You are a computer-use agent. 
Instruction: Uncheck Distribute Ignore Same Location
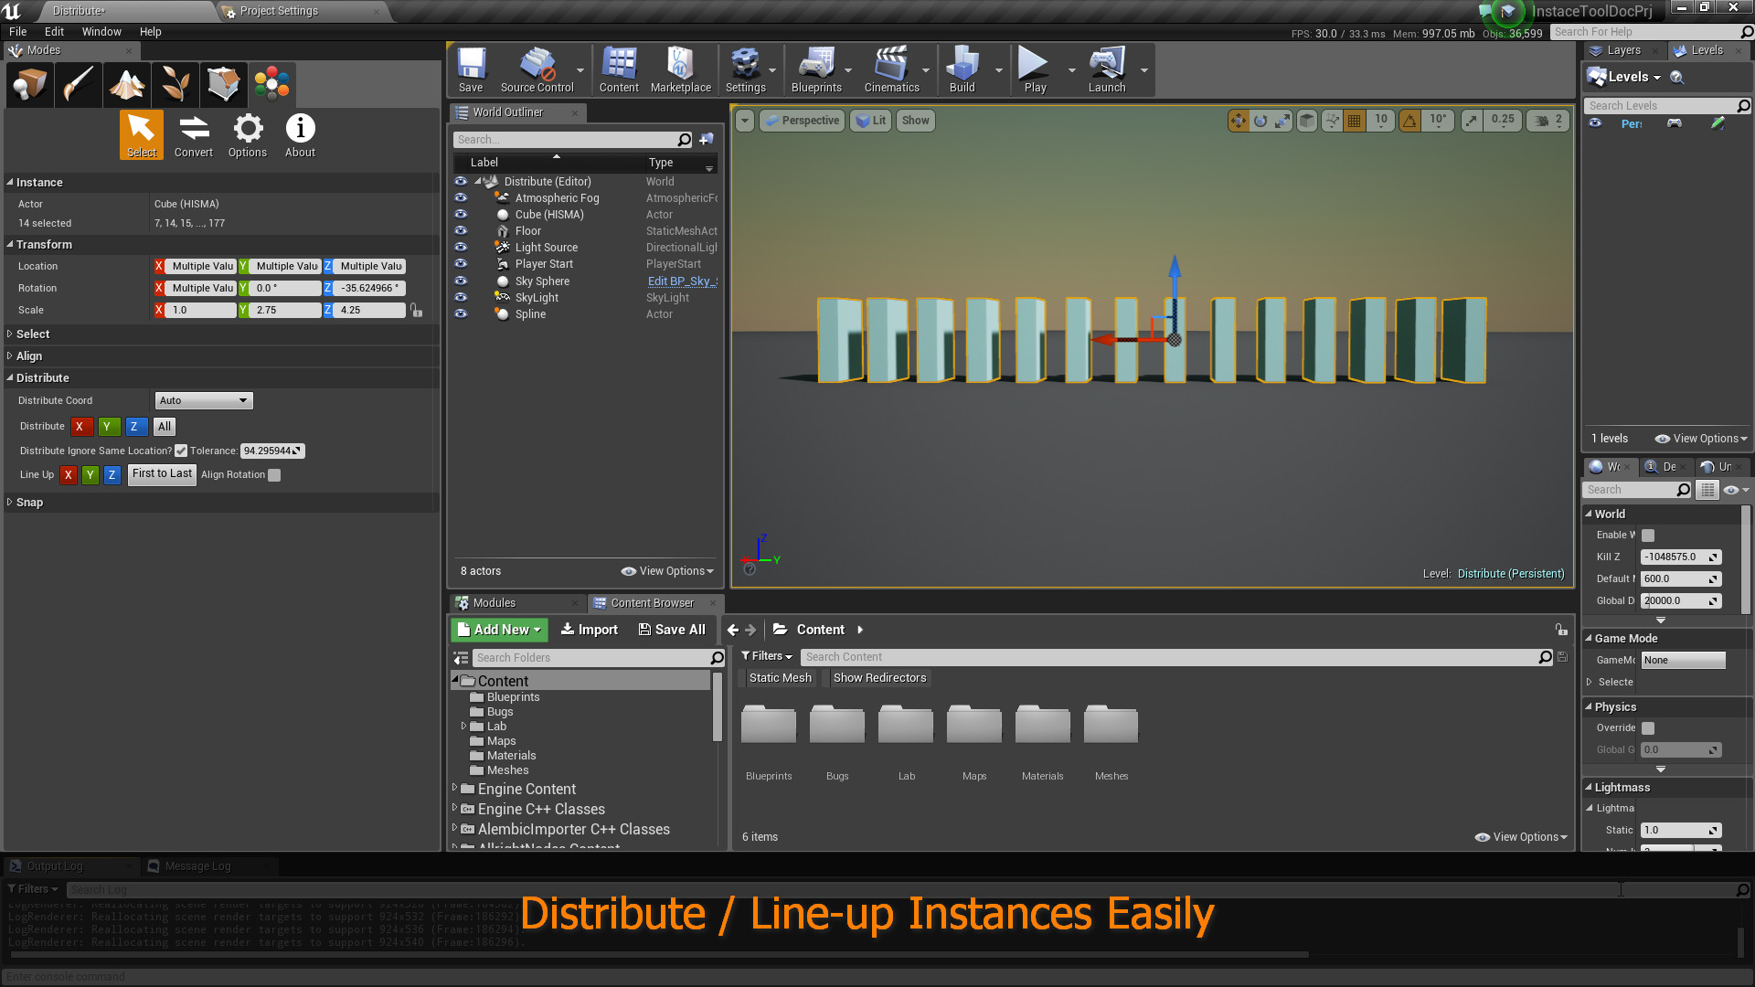pos(180,451)
